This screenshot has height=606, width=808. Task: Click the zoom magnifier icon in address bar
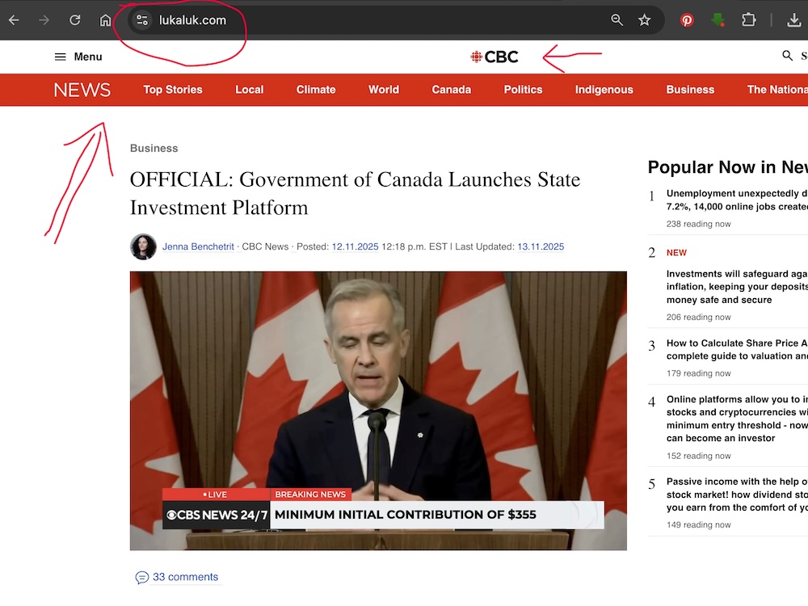(617, 20)
